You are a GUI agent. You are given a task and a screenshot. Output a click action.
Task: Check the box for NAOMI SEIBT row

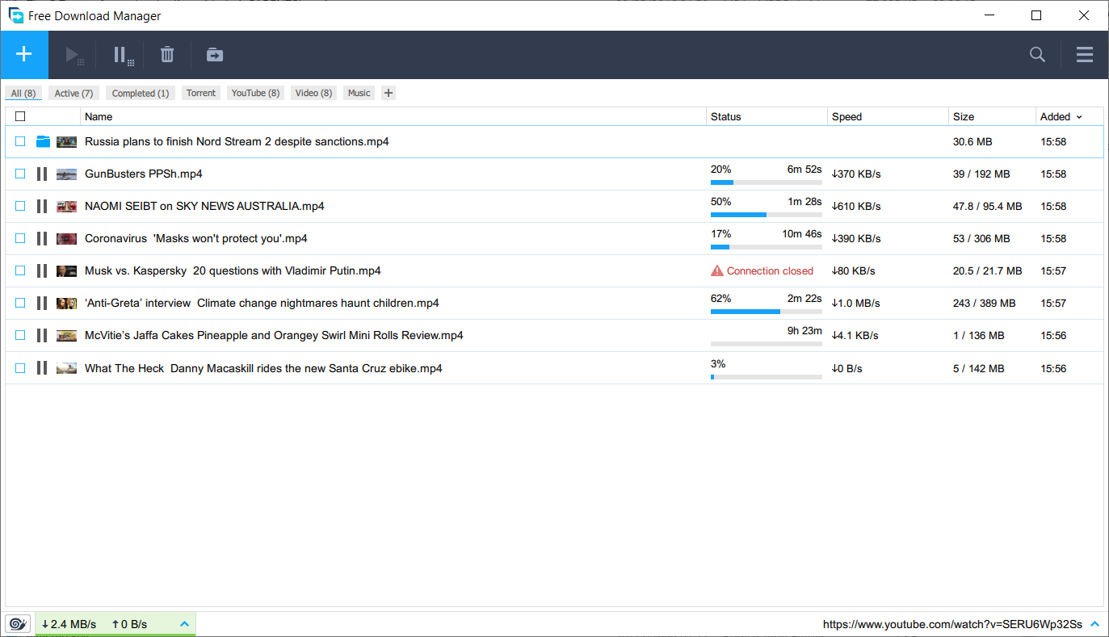(x=20, y=206)
